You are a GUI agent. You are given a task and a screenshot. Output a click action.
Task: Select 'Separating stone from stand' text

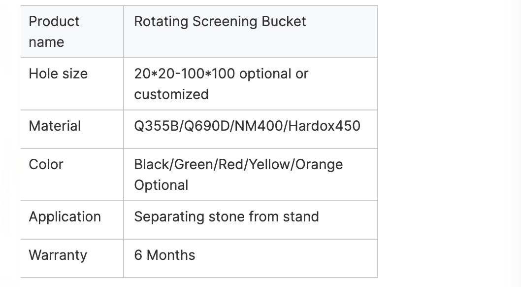227,217
